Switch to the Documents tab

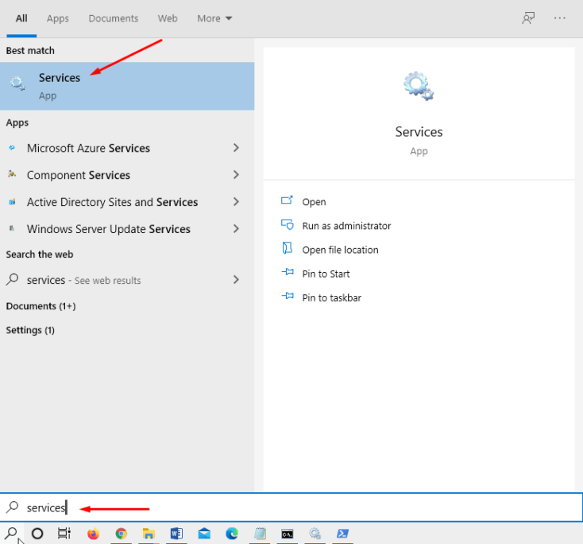[x=113, y=18]
